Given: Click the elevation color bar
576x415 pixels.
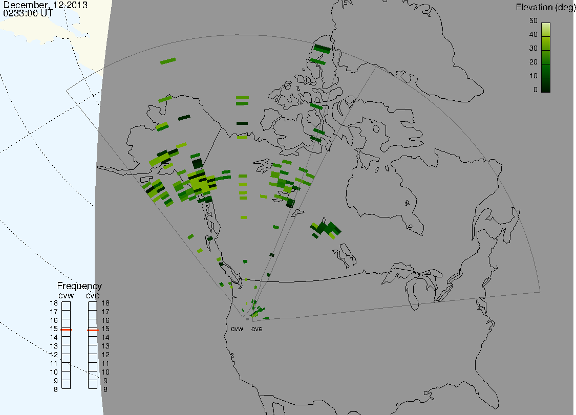Looking at the screenshot, I should point(546,57).
